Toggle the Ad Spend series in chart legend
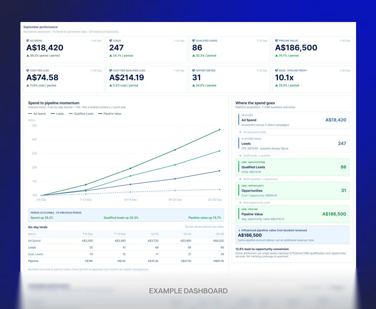This screenshot has width=376, height=309. [x=37, y=114]
